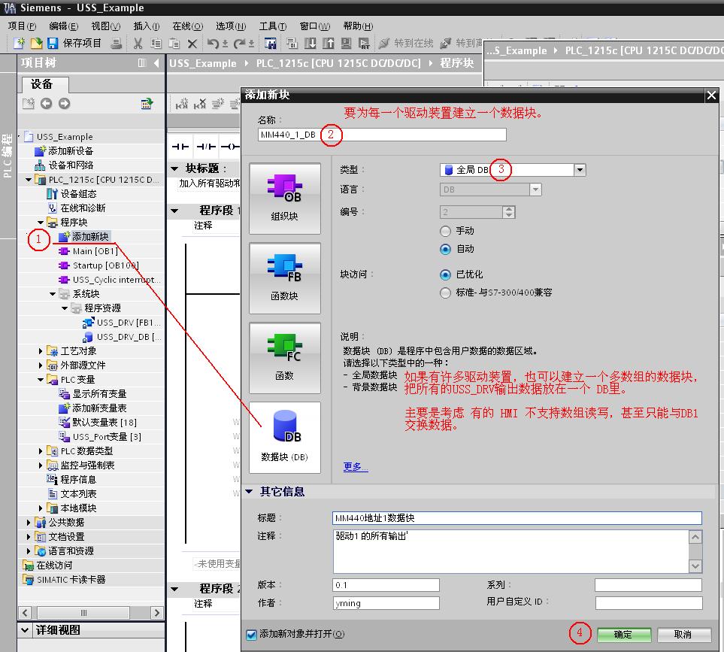The image size is (724, 652).
Task: Click the Start runtime (RT) icon
Action: (364, 44)
